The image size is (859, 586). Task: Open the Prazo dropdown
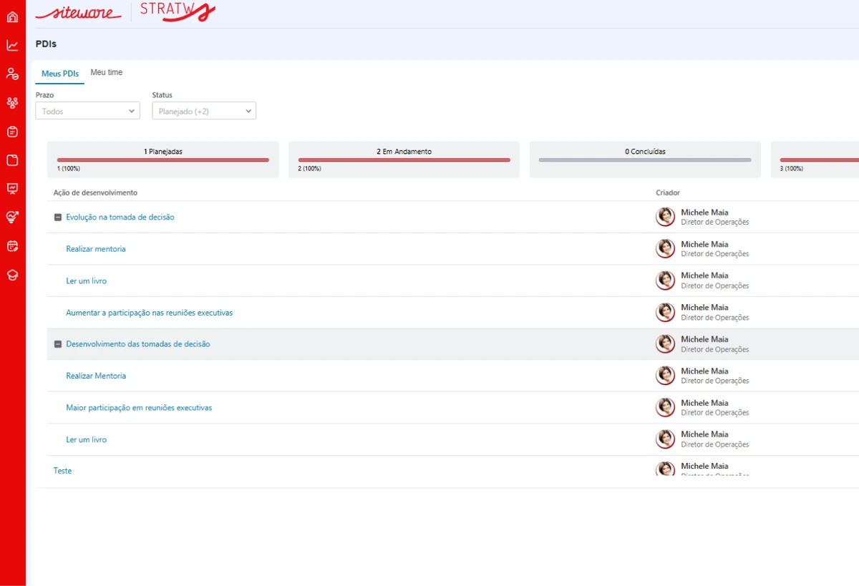pyautogui.click(x=87, y=111)
